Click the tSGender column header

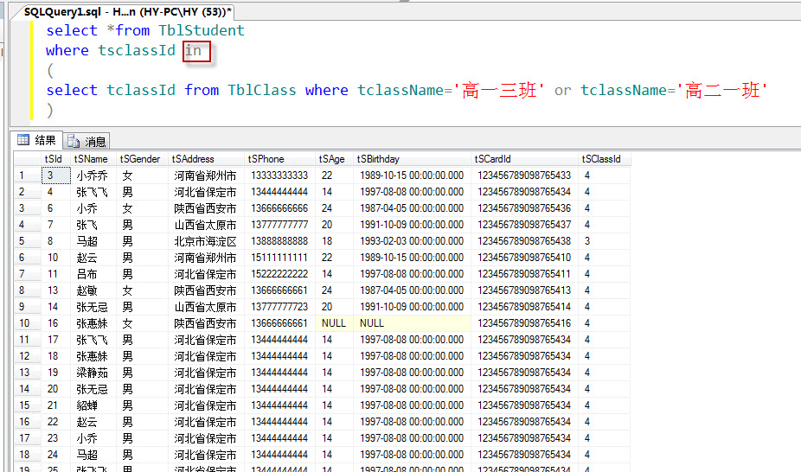(x=140, y=159)
